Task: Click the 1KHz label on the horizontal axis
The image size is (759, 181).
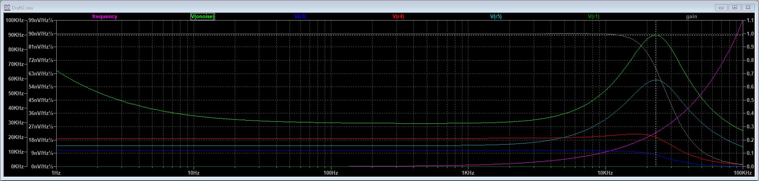Action: [468, 173]
